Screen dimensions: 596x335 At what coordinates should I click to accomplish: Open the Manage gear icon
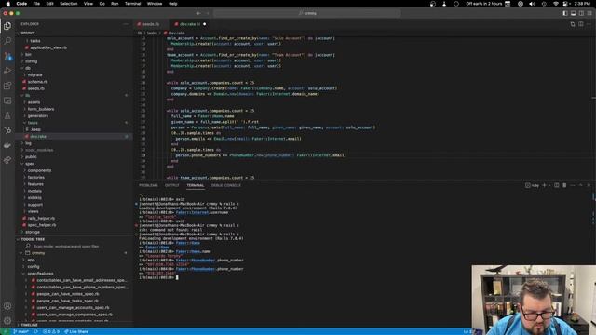pyautogui.click(x=7, y=320)
